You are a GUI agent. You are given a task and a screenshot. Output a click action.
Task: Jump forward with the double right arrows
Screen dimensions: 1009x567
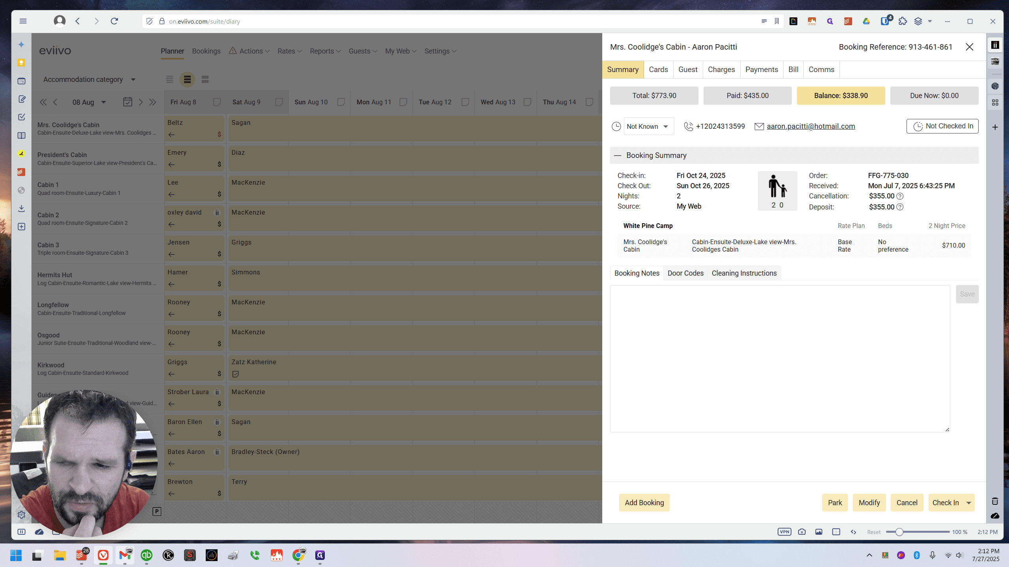tap(153, 102)
